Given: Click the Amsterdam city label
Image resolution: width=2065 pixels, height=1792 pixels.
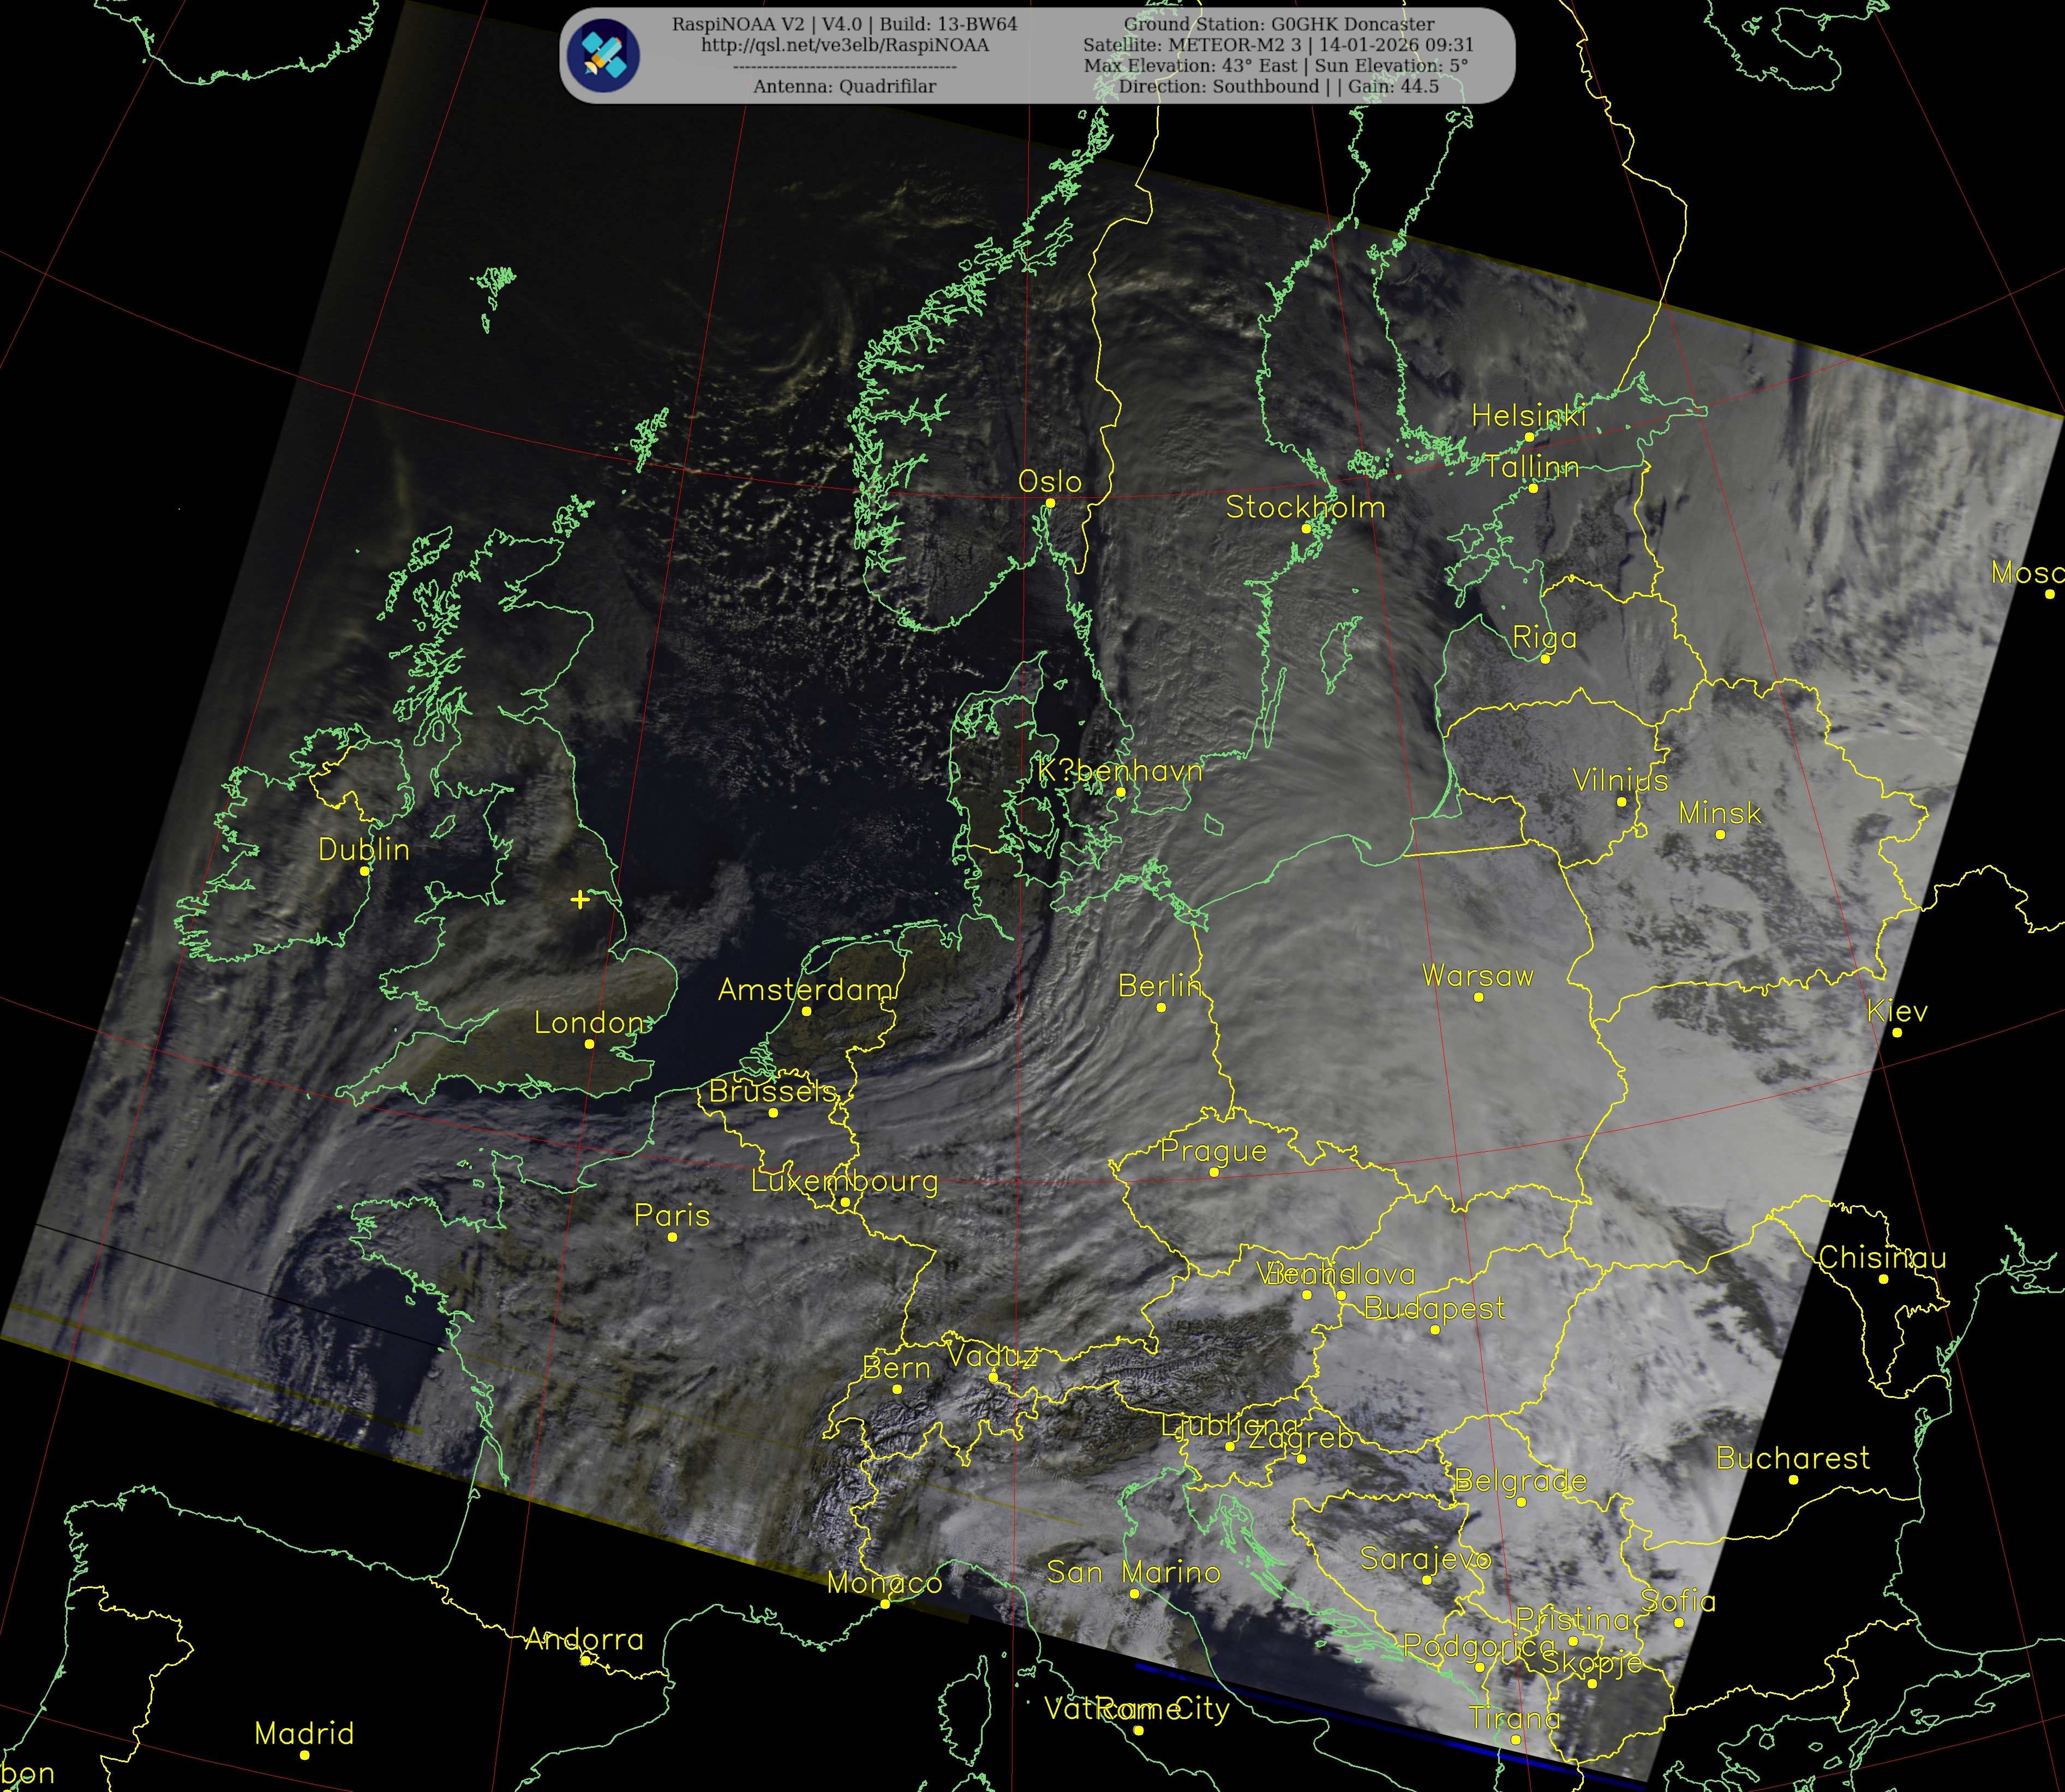Looking at the screenshot, I should click(804, 990).
